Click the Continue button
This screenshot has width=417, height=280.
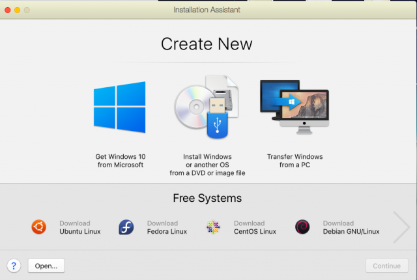tap(386, 266)
